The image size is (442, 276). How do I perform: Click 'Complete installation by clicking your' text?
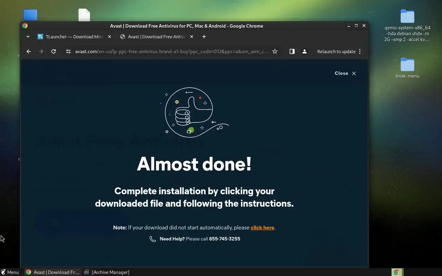[x=194, y=191]
